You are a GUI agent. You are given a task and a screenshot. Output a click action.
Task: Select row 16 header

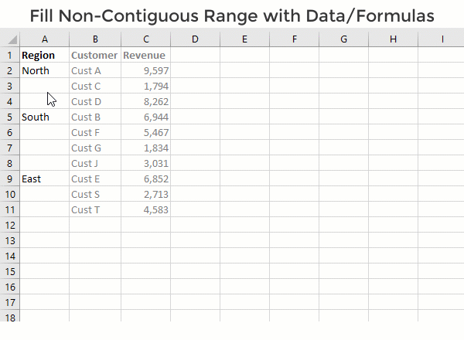10,287
